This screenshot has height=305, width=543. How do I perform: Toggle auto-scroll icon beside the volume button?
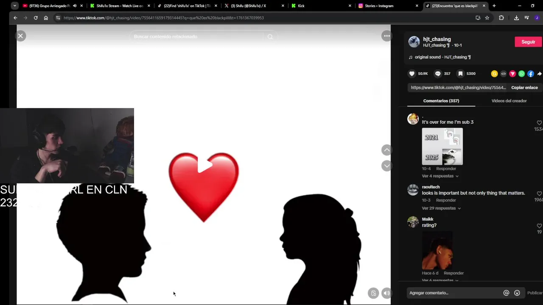point(373,293)
